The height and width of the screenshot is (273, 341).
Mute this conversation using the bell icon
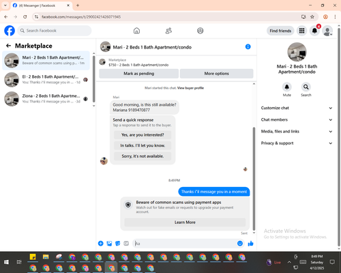(x=287, y=87)
